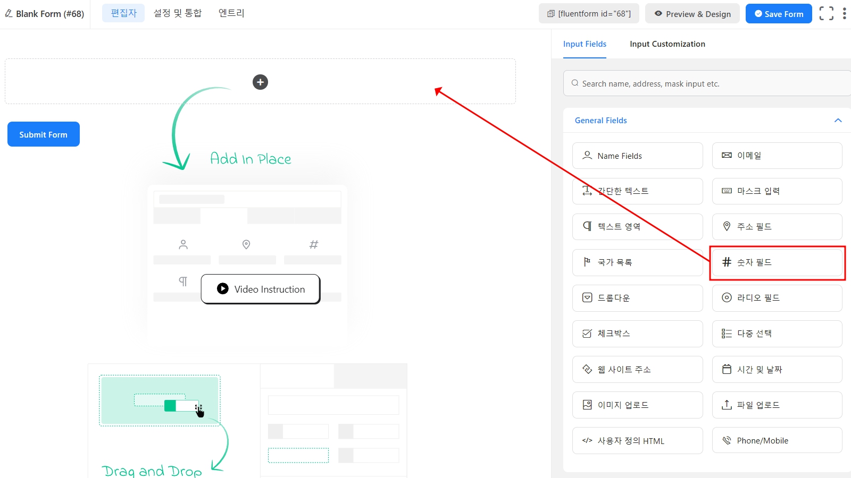Click the Save Form button
The height and width of the screenshot is (478, 851).
point(779,14)
